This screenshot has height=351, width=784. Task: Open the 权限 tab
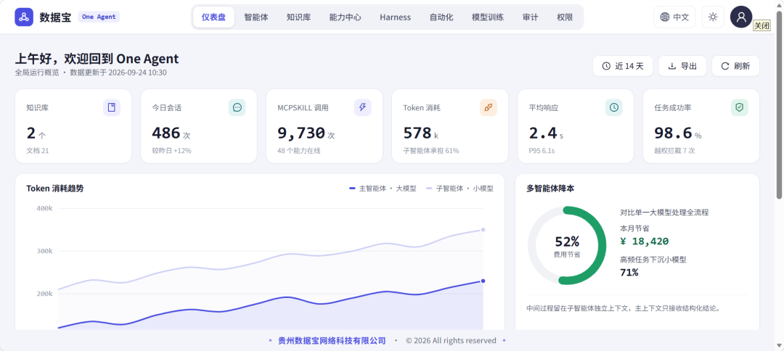coord(565,17)
